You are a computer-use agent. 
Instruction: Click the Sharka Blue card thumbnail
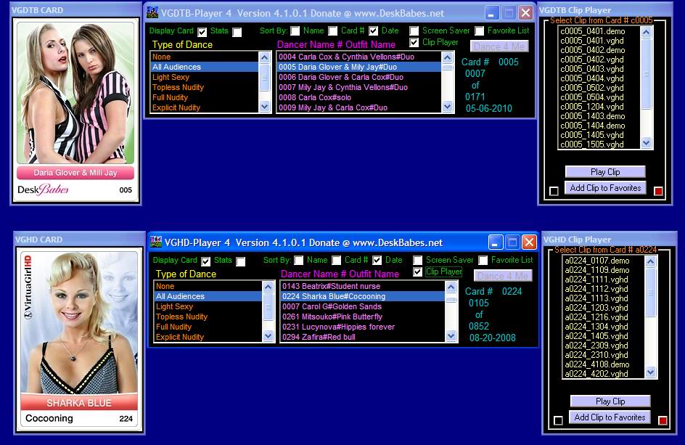[79, 340]
